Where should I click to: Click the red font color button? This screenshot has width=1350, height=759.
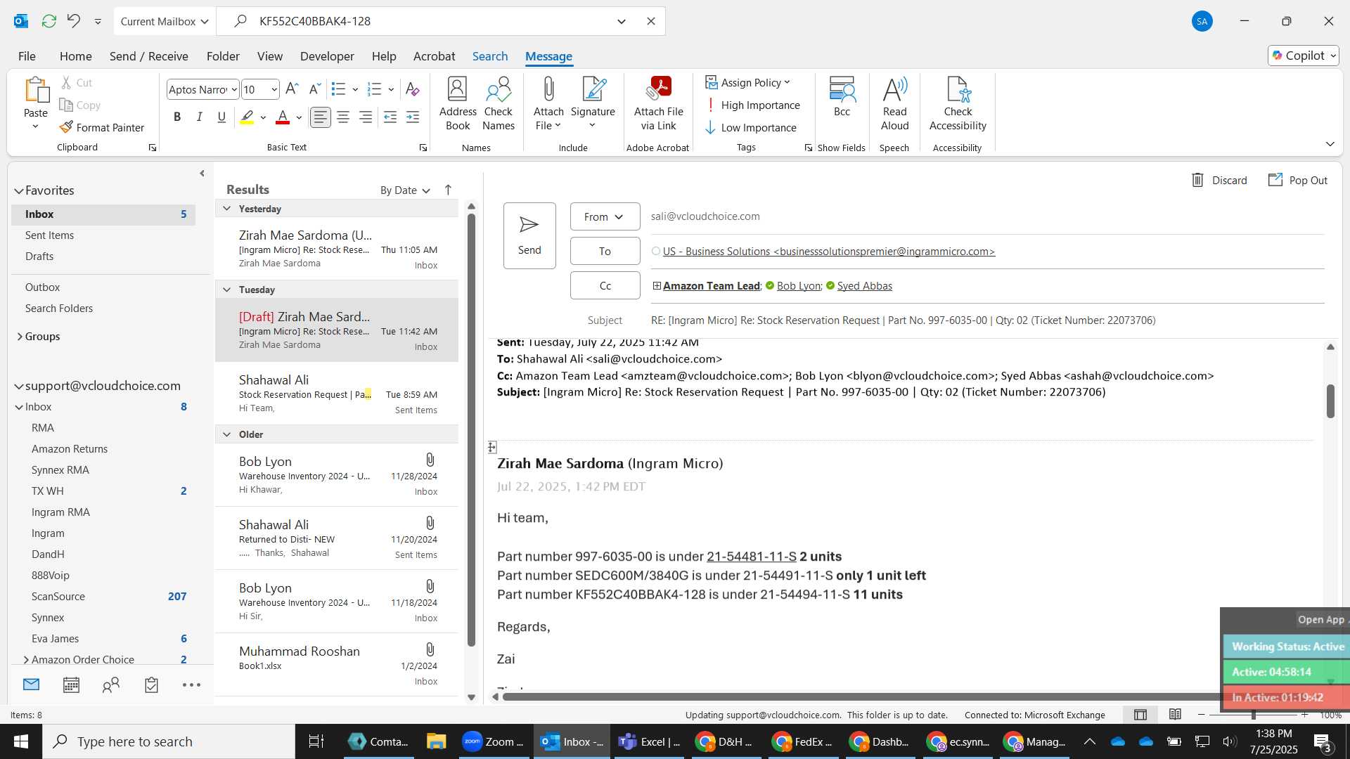pyautogui.click(x=283, y=117)
